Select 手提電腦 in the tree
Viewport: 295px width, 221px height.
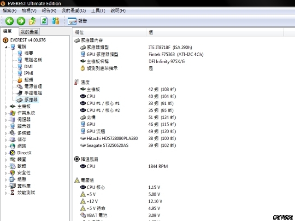pyautogui.click(x=33, y=93)
